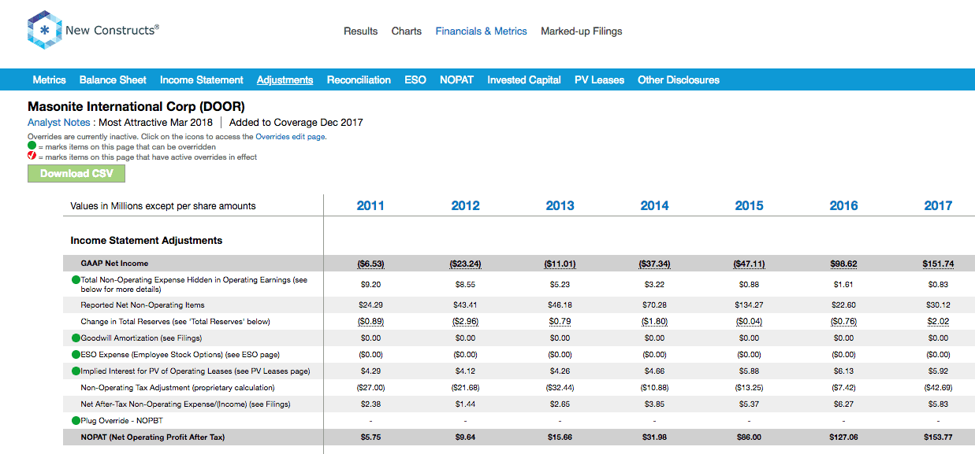The image size is (975, 454).
Task: Click Reported Net Non-Operating Items 2014 value $70.28
Action: coord(654,305)
